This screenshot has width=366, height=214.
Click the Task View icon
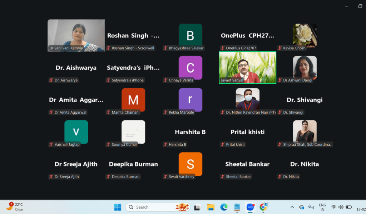(x=197, y=207)
